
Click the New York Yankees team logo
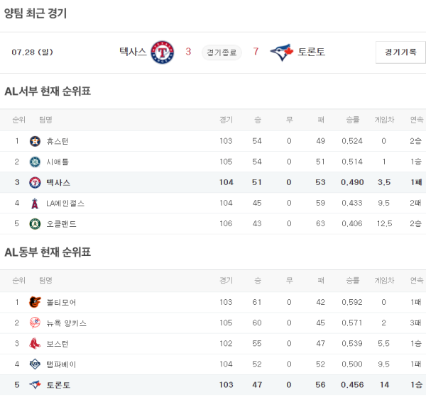point(35,323)
